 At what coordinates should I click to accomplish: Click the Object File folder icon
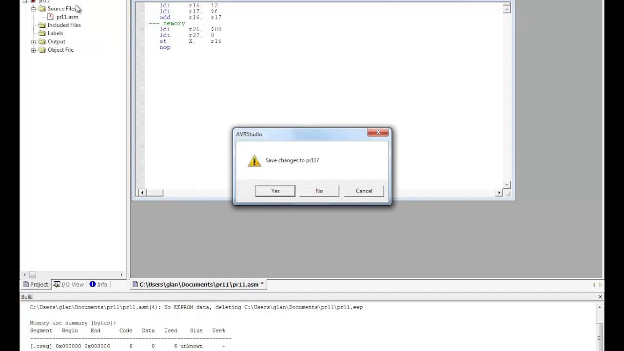[42, 50]
